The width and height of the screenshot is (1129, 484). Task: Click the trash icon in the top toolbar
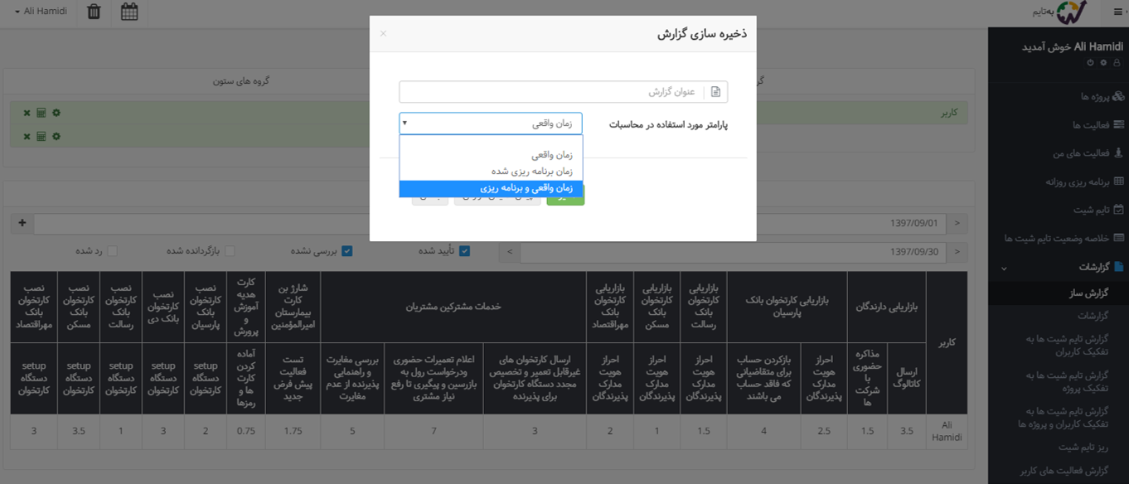coord(94,13)
